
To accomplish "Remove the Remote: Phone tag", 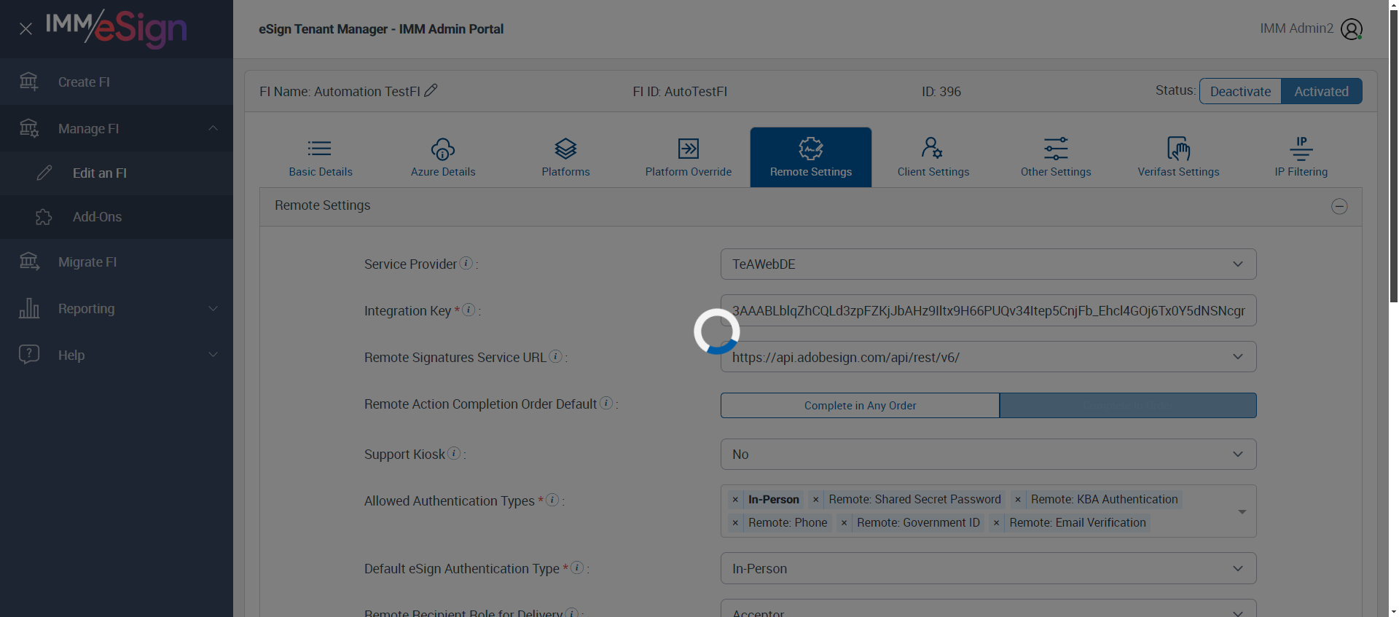I will [x=735, y=523].
